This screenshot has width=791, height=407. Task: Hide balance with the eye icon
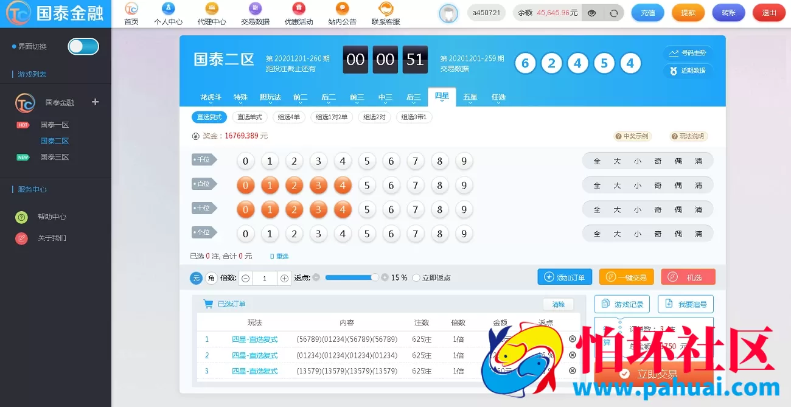591,12
